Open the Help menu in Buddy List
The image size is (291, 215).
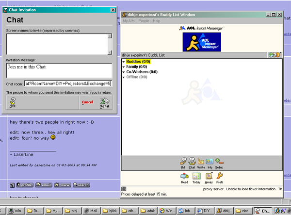[157, 21]
